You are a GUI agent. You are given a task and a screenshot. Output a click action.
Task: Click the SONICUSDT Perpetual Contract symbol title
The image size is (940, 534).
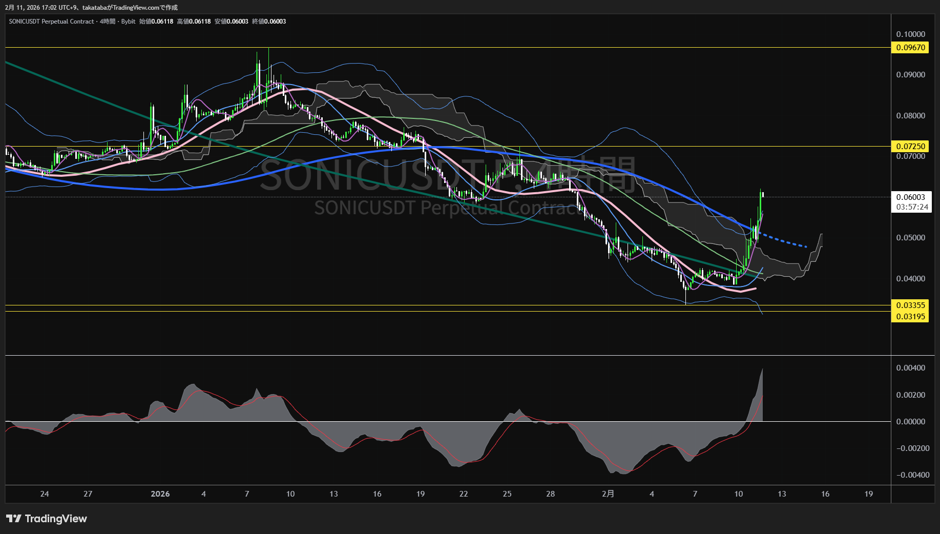tap(51, 22)
